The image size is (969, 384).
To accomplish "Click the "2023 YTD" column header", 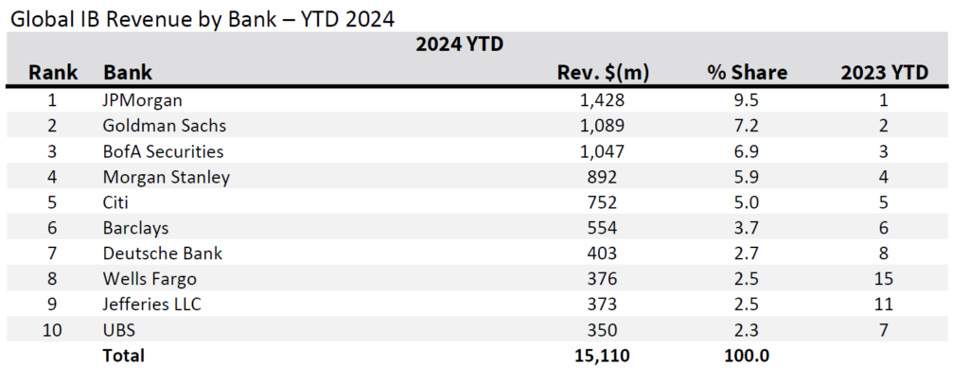I will coord(885,73).
